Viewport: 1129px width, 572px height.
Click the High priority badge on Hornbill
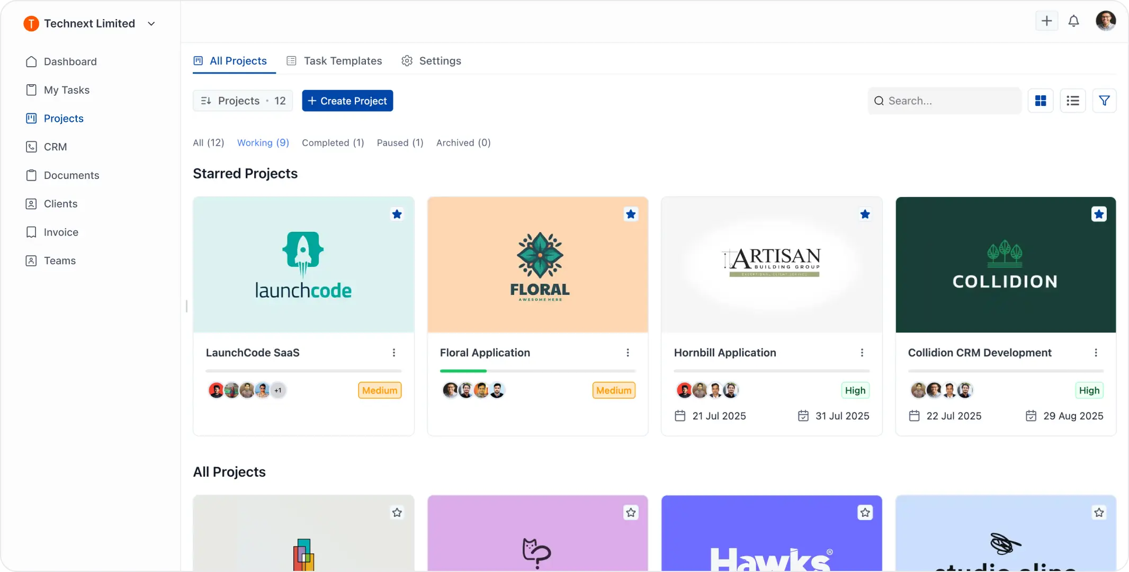click(x=855, y=390)
